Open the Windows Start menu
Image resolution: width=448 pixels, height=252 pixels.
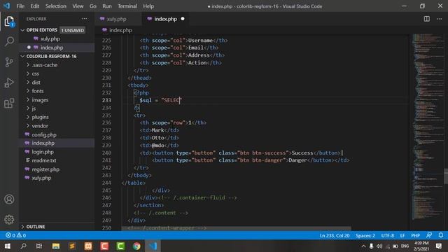[x=8, y=246]
